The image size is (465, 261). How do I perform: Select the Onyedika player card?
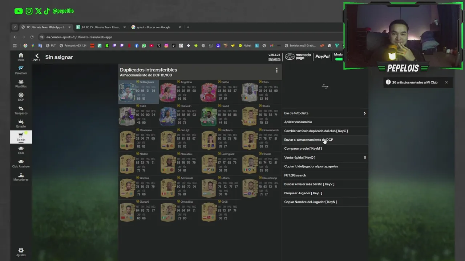click(179, 211)
